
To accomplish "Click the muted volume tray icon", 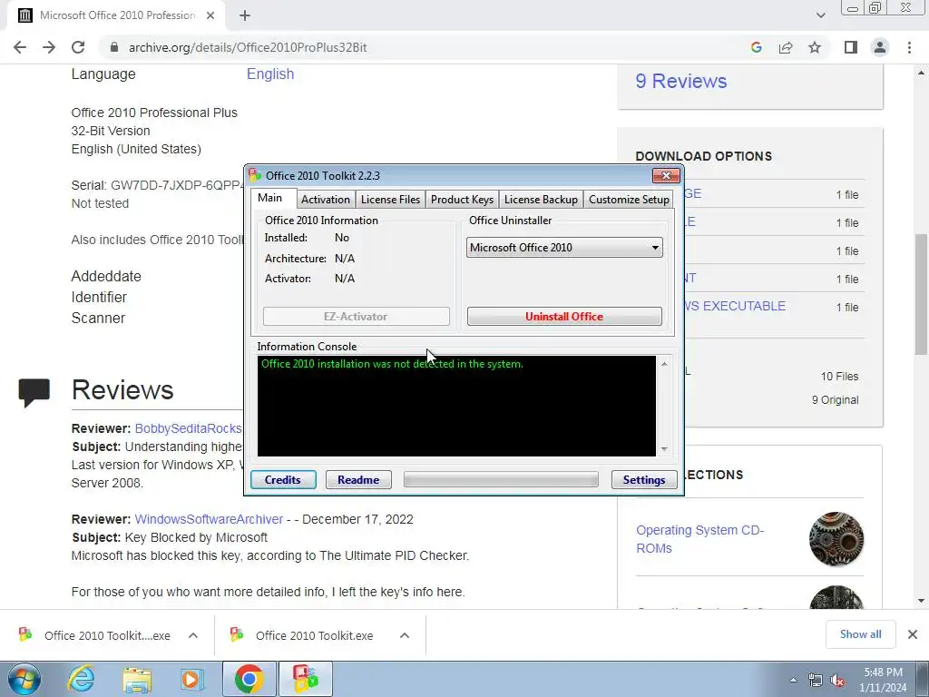I will tap(837, 680).
